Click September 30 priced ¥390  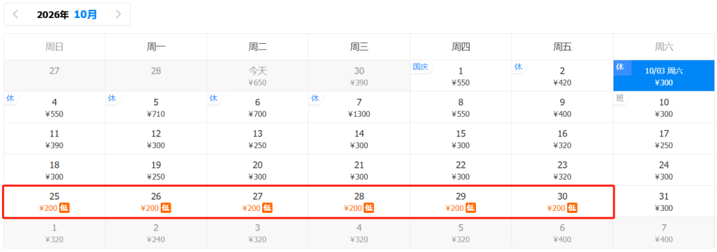[359, 76]
